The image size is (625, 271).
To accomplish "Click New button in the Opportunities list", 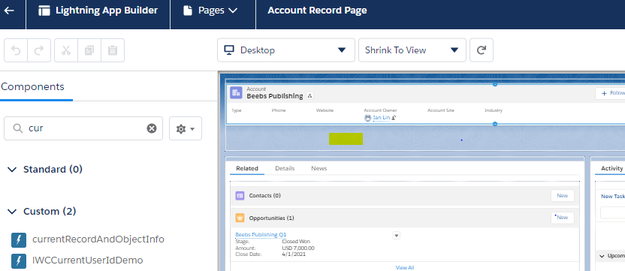I will click(563, 218).
